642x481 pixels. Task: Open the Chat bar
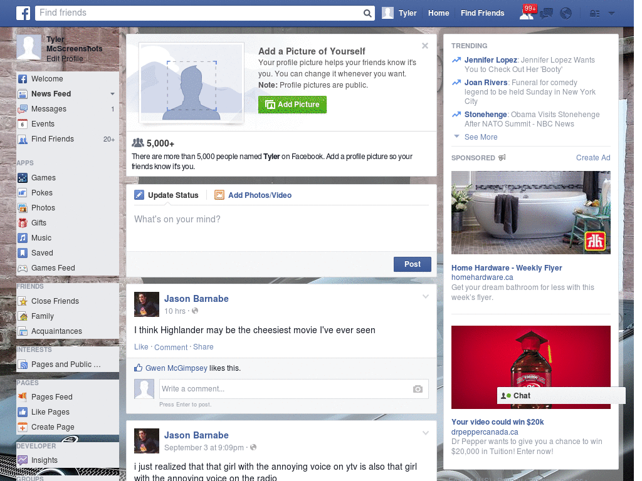[561, 396]
